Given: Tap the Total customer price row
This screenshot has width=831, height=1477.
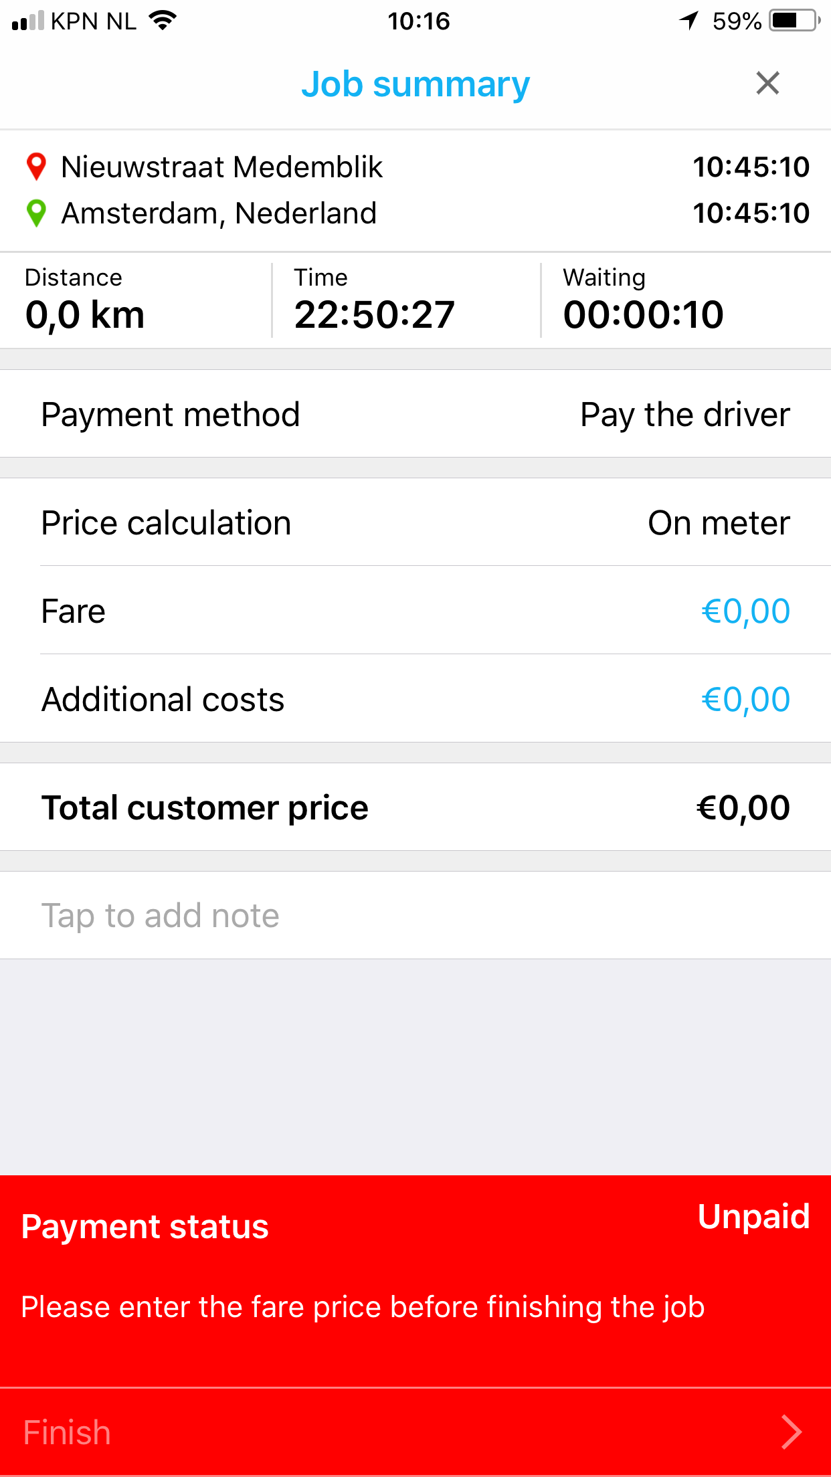Looking at the screenshot, I should [415, 807].
